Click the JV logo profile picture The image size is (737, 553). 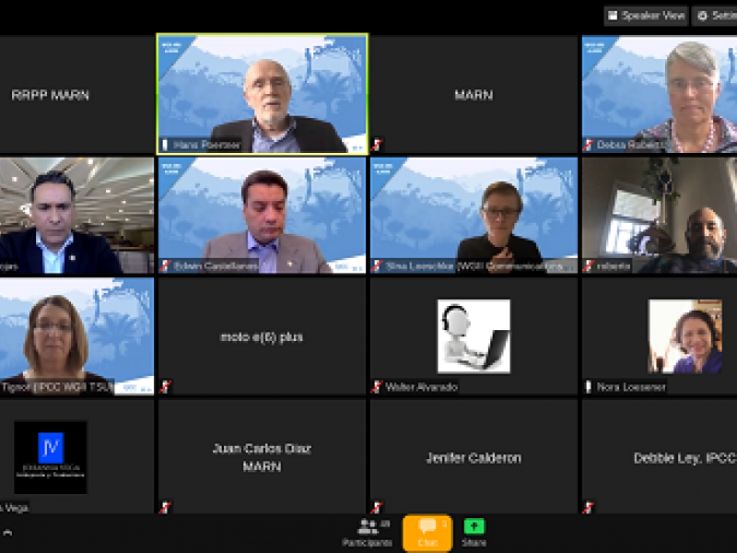click(51, 457)
